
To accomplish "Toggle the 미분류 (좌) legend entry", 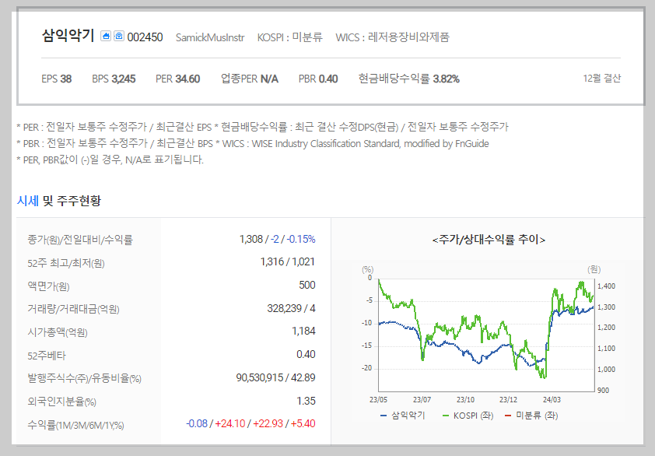I will point(531,416).
